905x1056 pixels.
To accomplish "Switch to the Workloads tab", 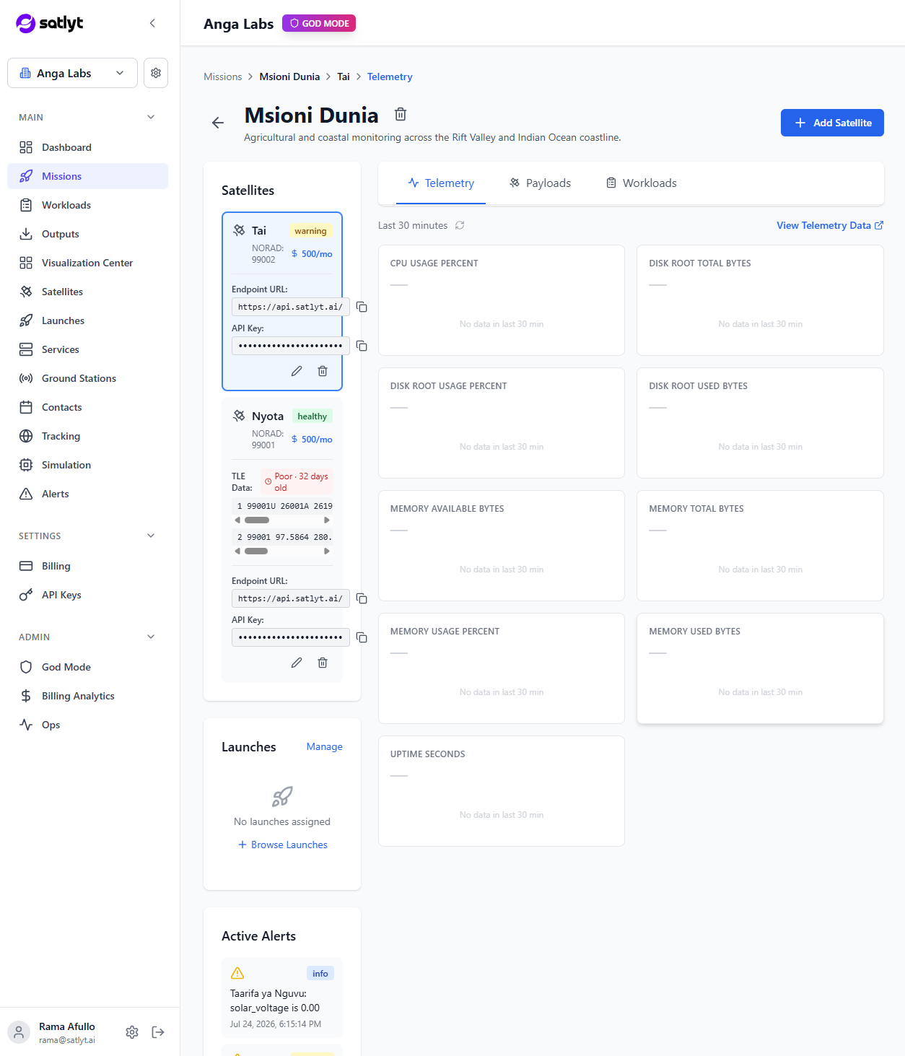I will click(x=642, y=183).
